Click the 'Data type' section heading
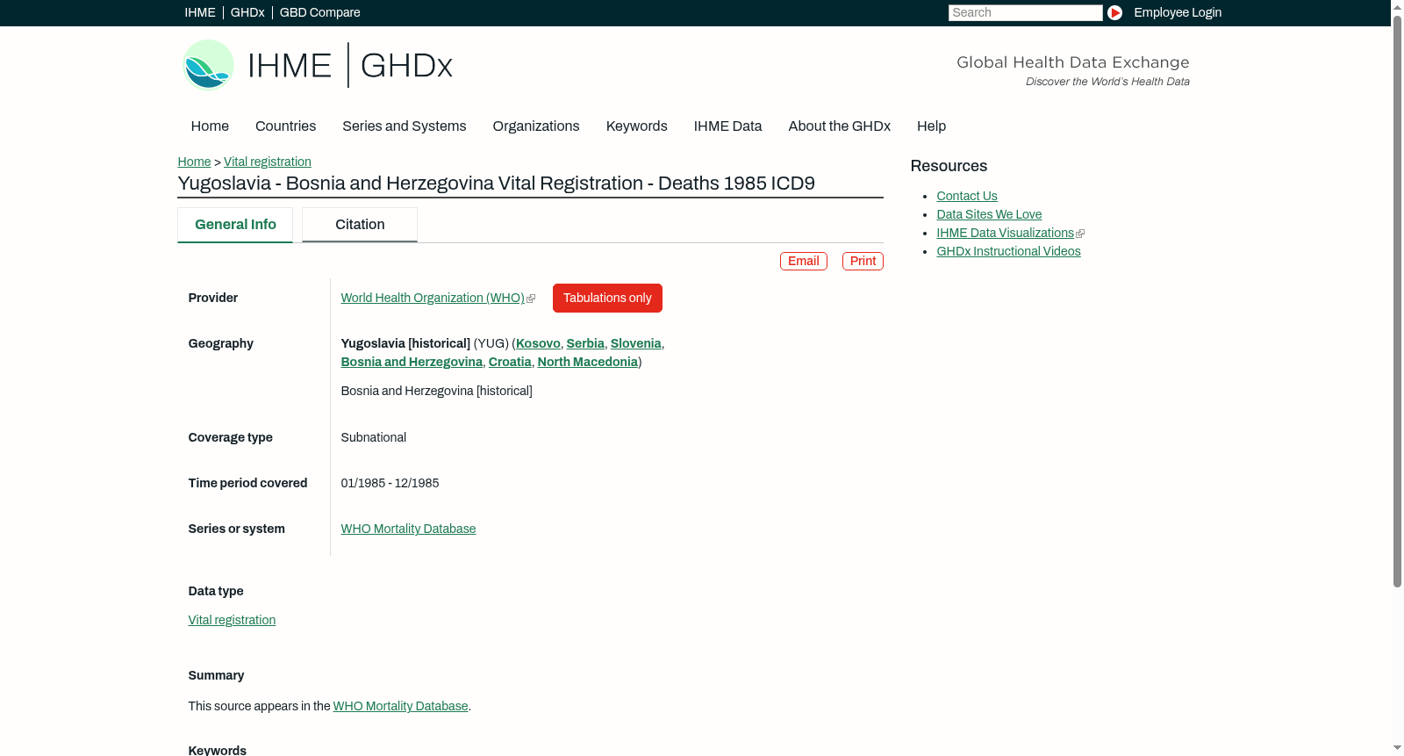This screenshot has height=756, width=1404. pos(216,592)
